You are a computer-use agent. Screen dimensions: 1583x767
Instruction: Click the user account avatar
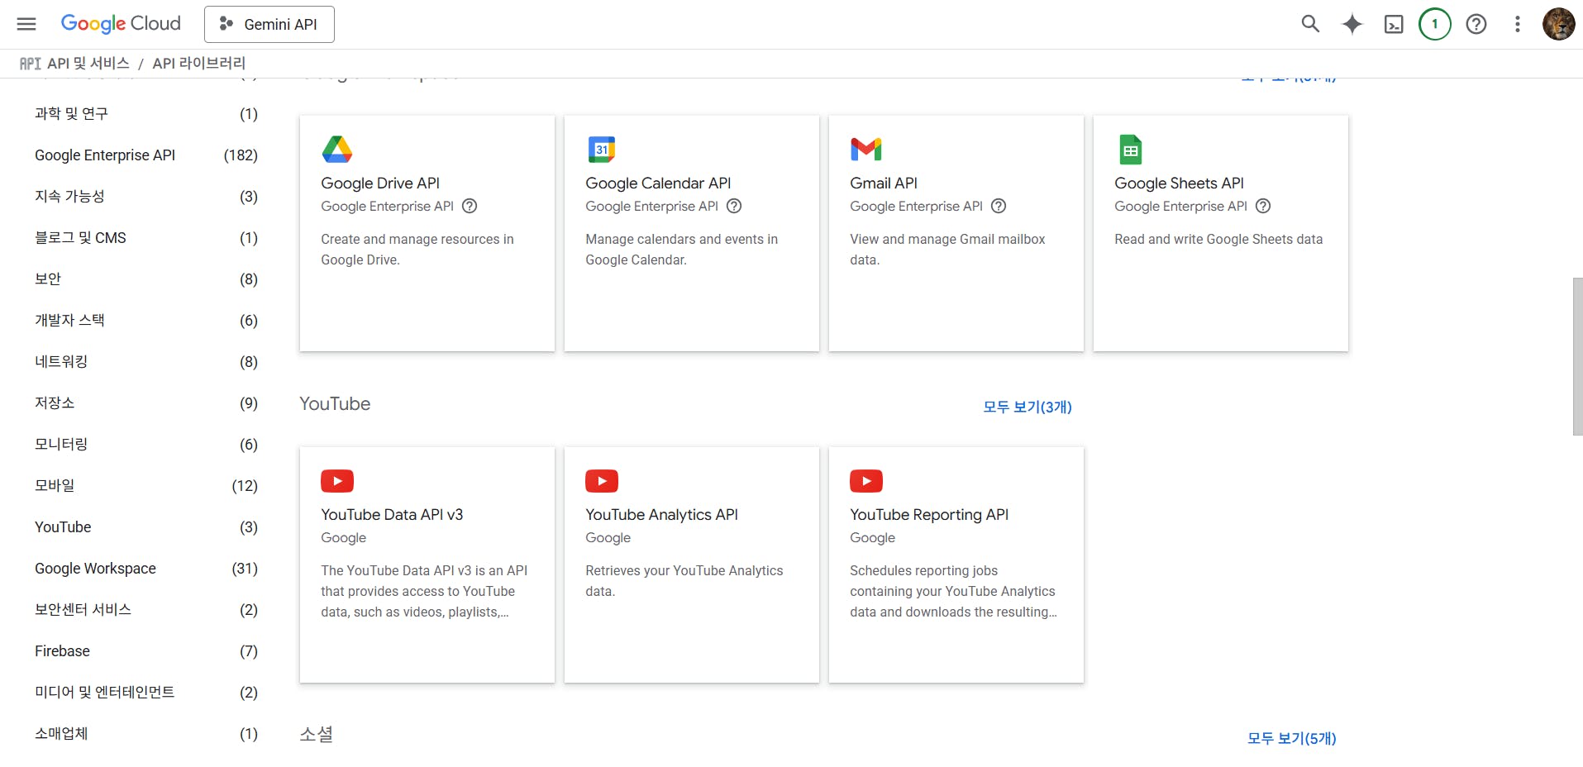[x=1559, y=24]
